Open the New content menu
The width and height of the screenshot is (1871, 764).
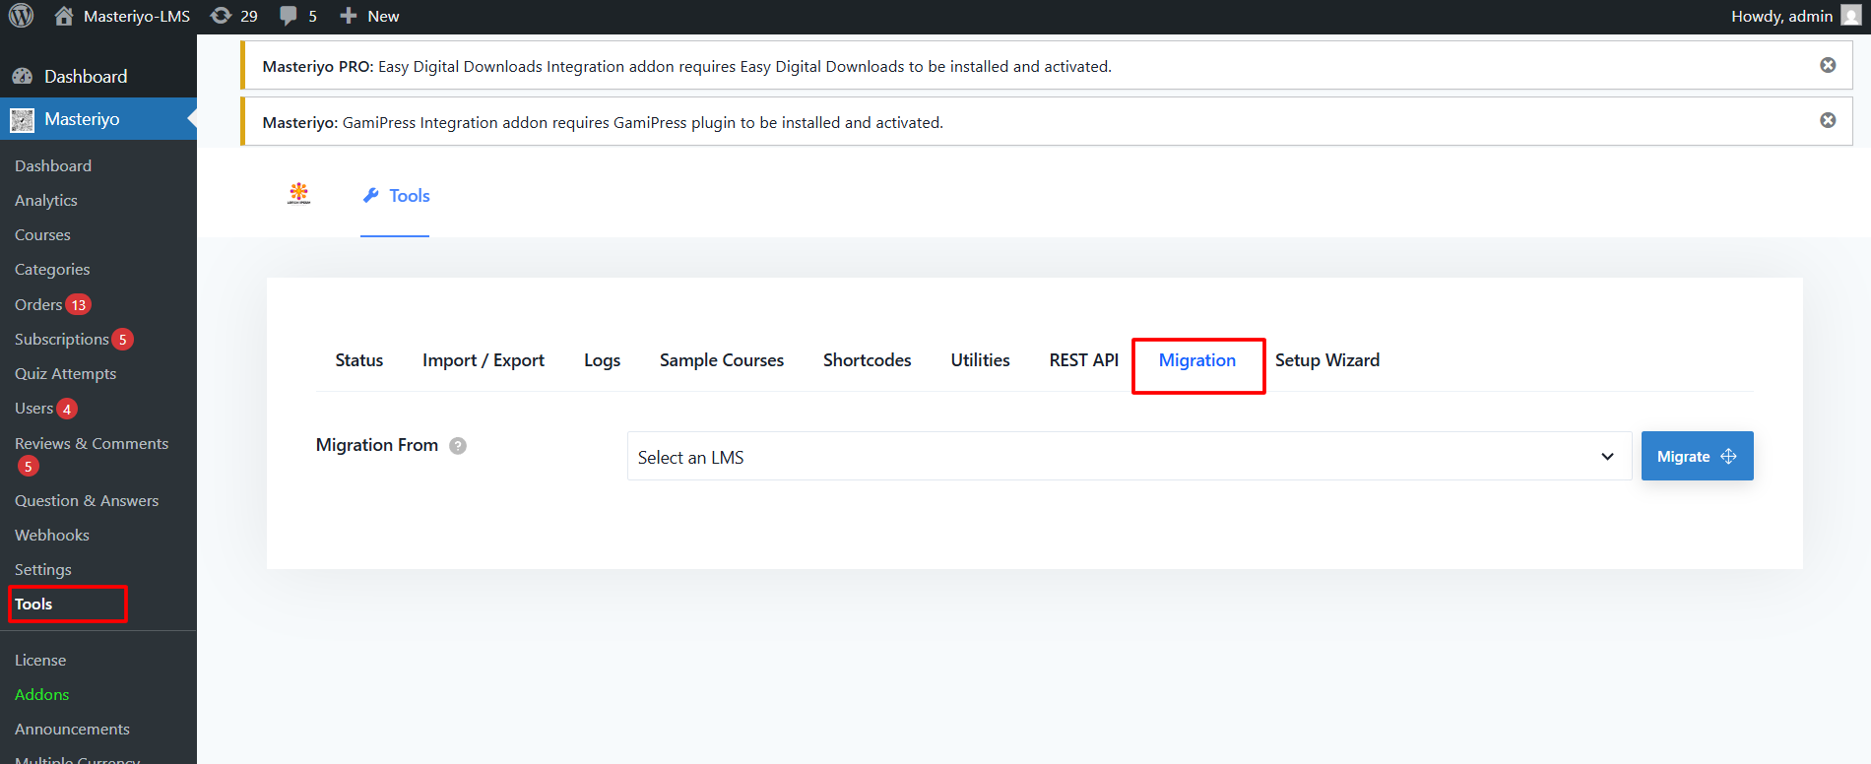[369, 16]
